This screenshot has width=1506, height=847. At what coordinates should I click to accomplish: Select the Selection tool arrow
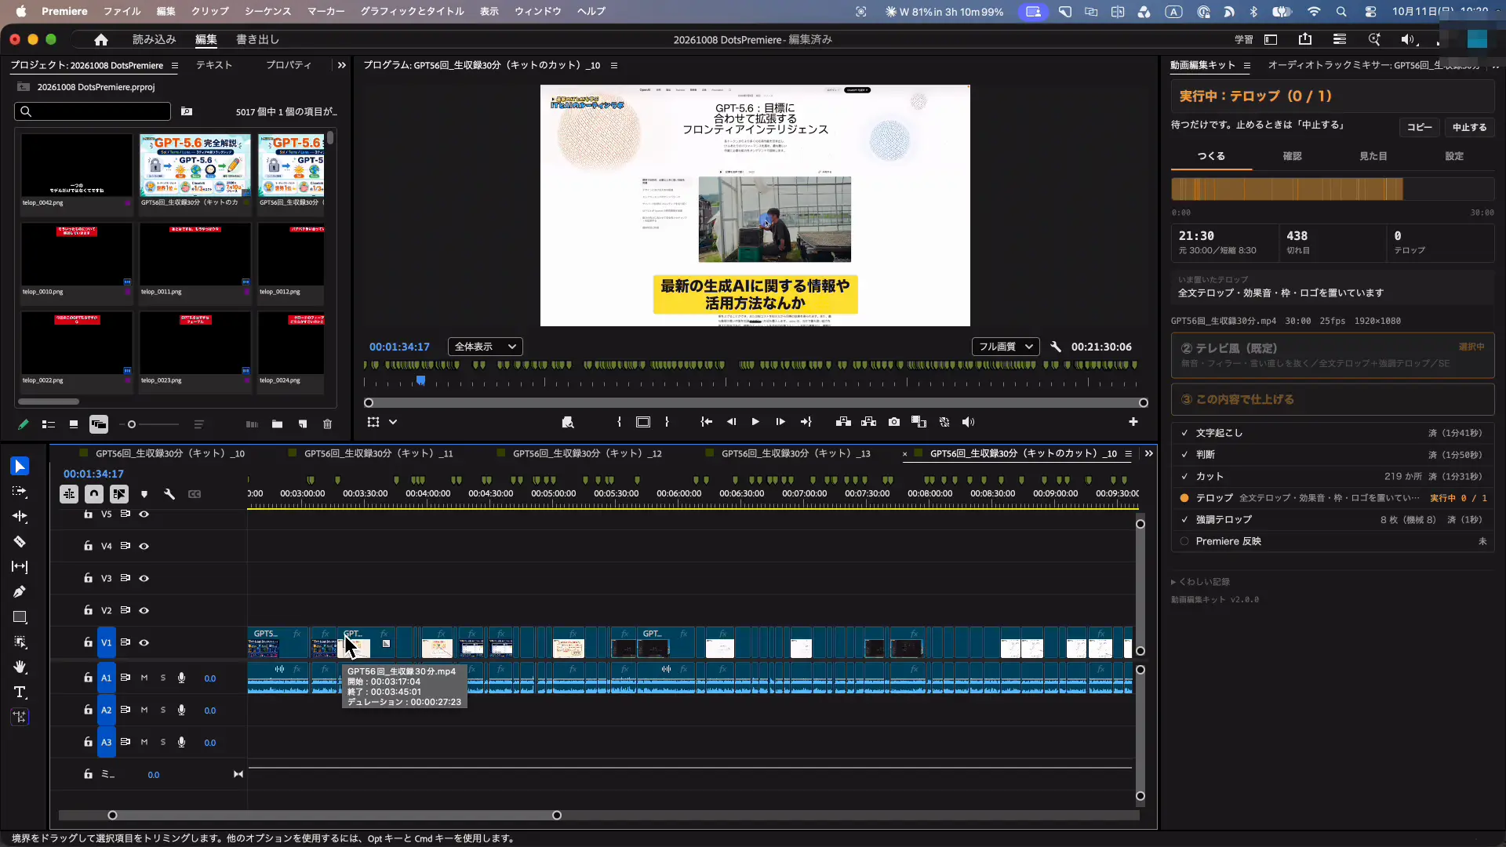point(20,467)
